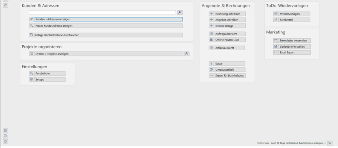The image size is (338, 148).
Task: Click the Excel Export button
Action: click(294, 53)
